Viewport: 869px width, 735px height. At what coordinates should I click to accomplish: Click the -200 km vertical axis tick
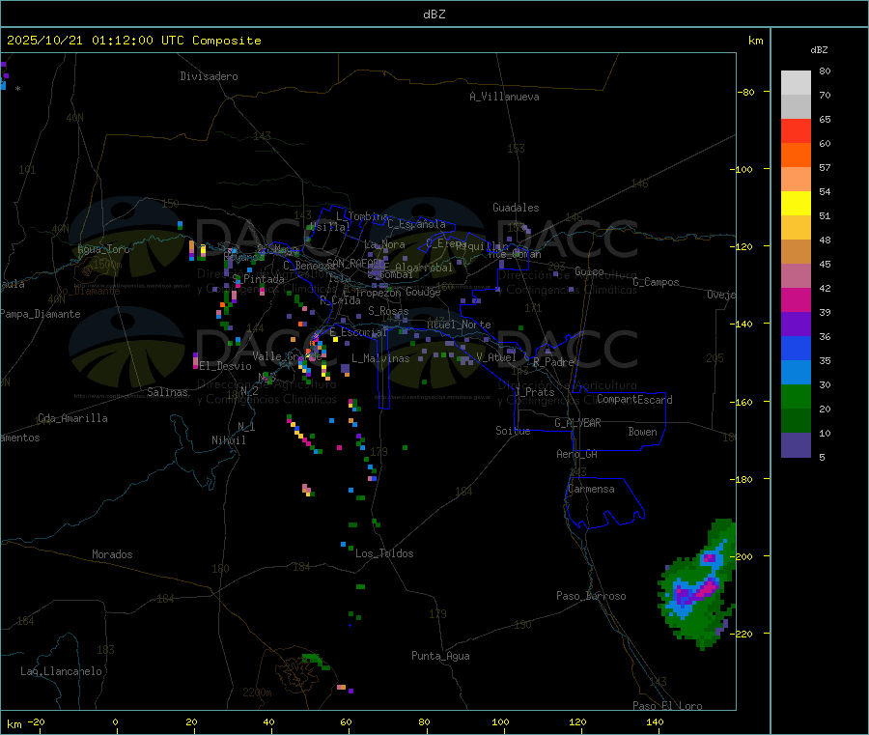743,556
